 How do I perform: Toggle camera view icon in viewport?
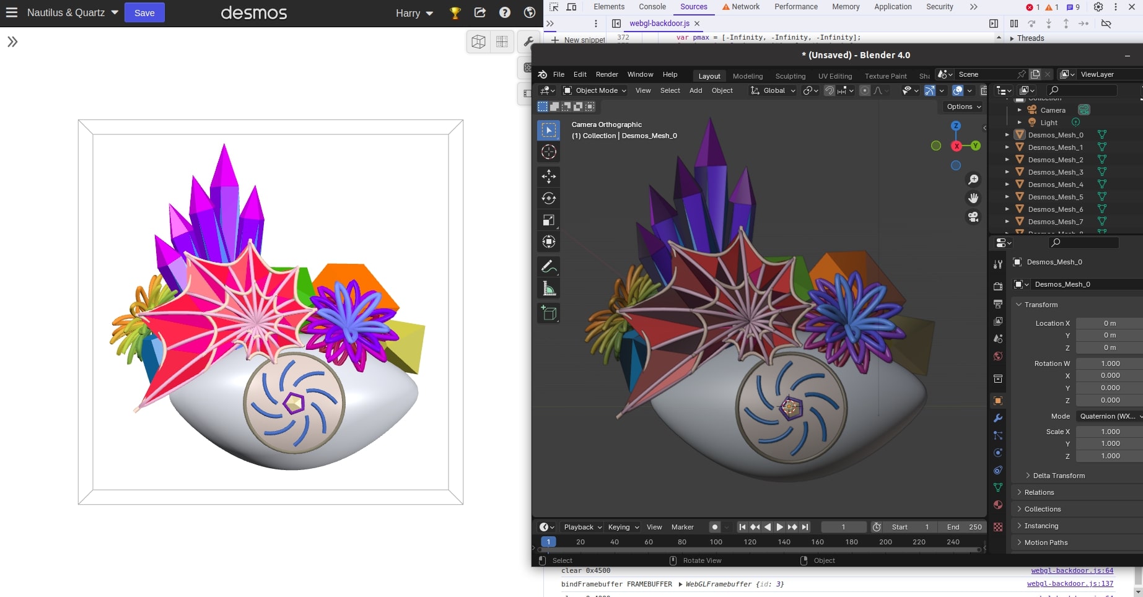pos(973,217)
